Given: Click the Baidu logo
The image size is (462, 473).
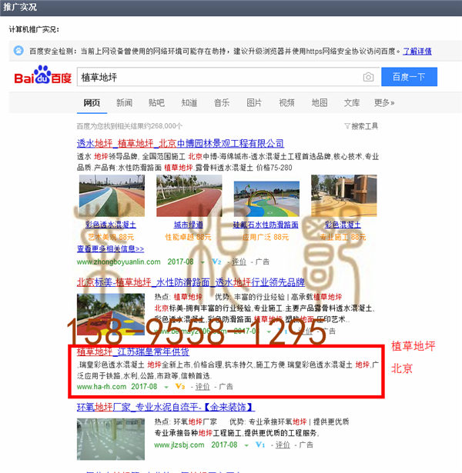Looking at the screenshot, I should [x=42, y=75].
